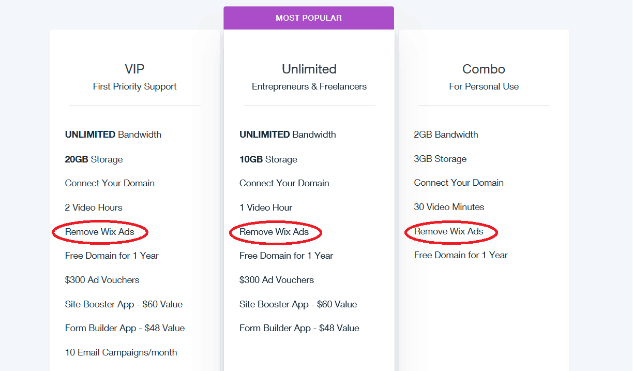
Task: Click 3GB Storage in Combo plan
Action: coord(441,159)
